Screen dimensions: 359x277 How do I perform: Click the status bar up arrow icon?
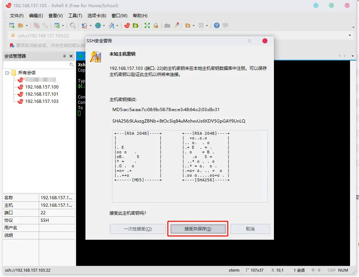coord(313,270)
